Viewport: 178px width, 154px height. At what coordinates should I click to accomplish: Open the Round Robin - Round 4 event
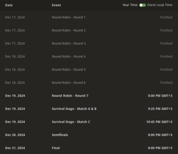click(89, 56)
